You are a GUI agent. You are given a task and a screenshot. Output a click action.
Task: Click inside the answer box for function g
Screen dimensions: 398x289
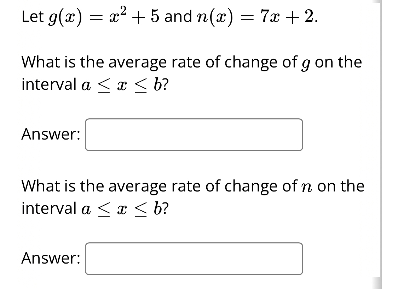point(194,135)
